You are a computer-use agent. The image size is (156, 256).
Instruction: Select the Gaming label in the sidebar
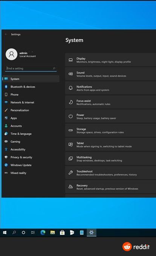click(x=15, y=142)
